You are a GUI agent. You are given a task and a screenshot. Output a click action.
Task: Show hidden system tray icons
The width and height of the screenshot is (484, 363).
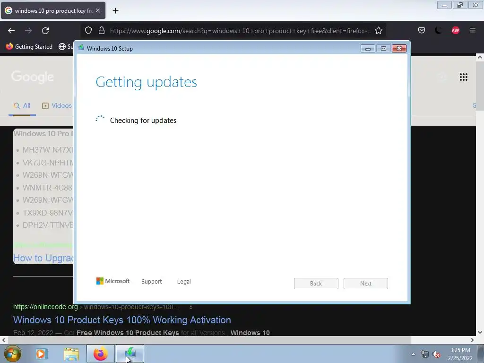[413, 354]
